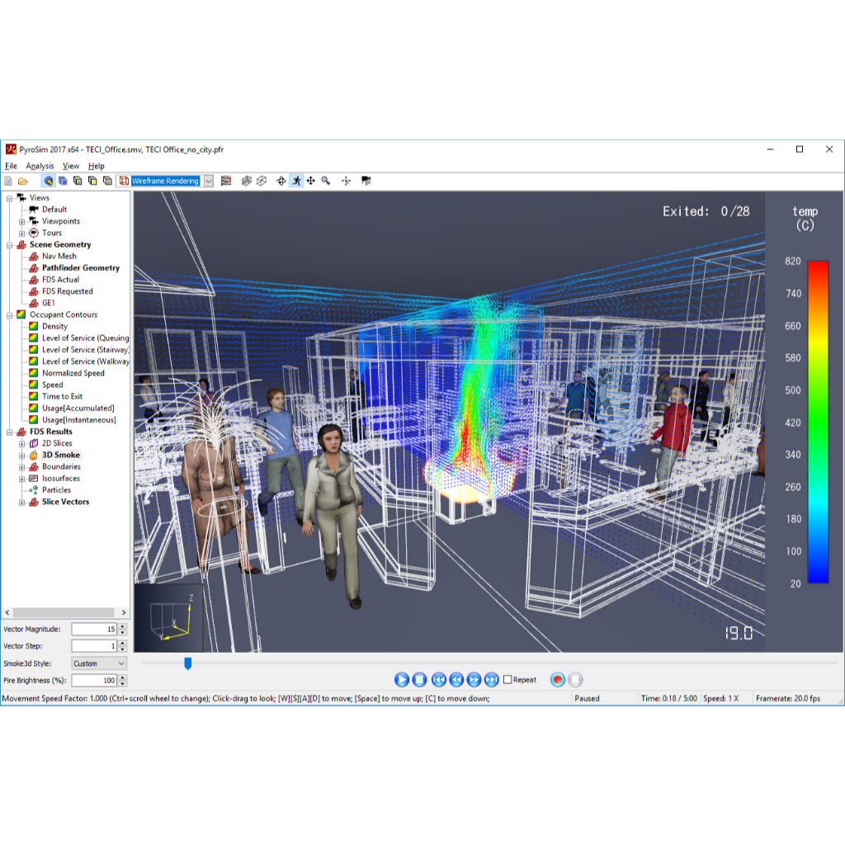Click the temperature color legend bar

click(818, 422)
